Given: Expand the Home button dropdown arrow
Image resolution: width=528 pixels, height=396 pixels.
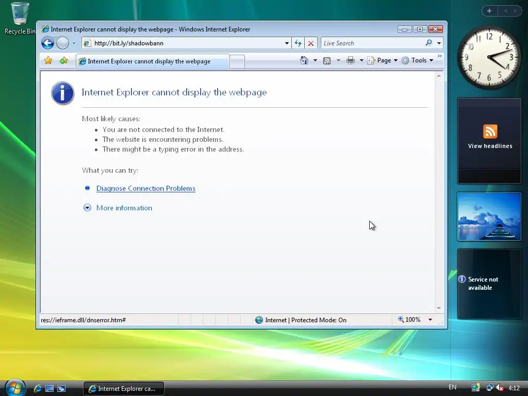Looking at the screenshot, I should (315, 60).
